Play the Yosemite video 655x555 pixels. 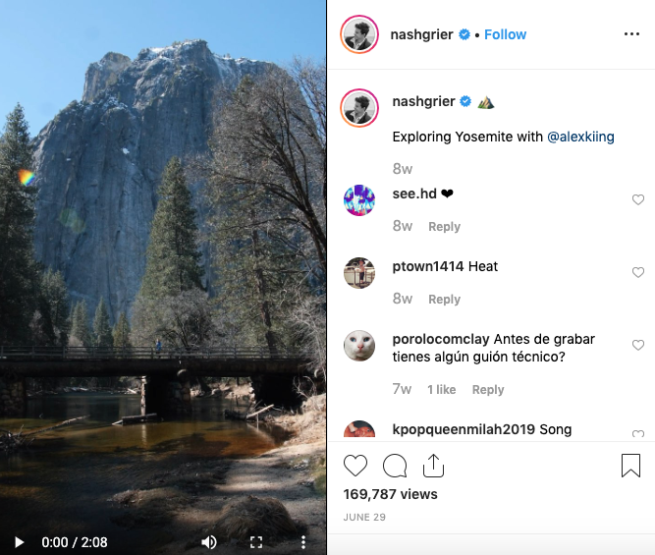click(x=19, y=542)
